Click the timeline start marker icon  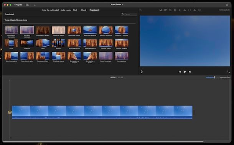[10, 112]
